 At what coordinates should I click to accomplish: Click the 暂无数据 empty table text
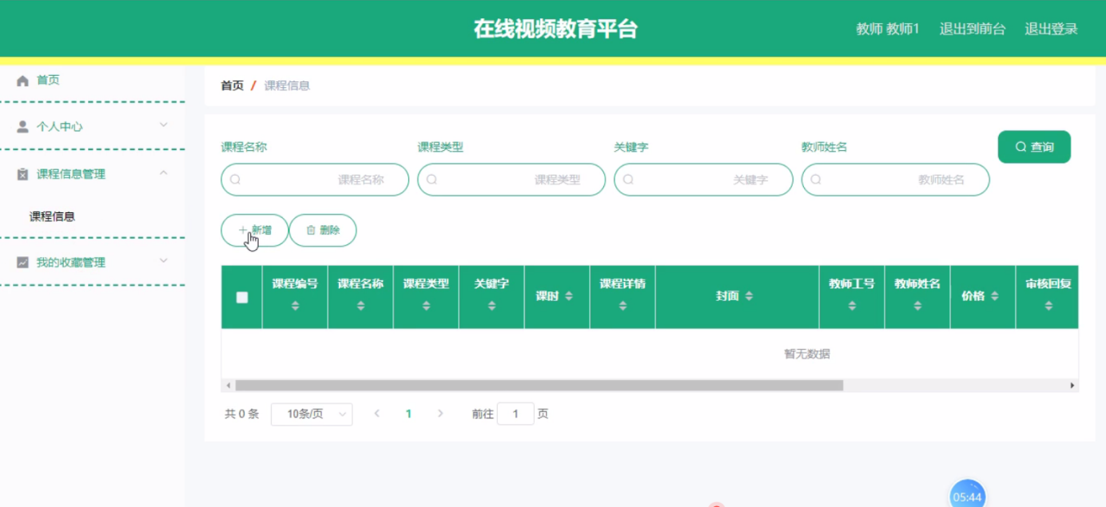coord(807,354)
